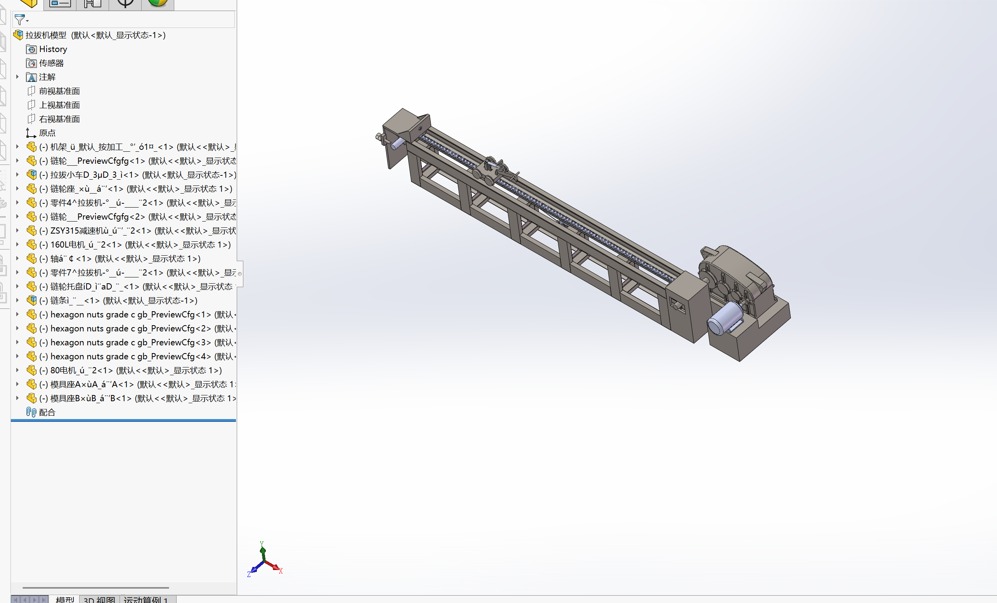Image resolution: width=997 pixels, height=603 pixels.
Task: Expand the 160L电机 component node
Action: click(17, 244)
